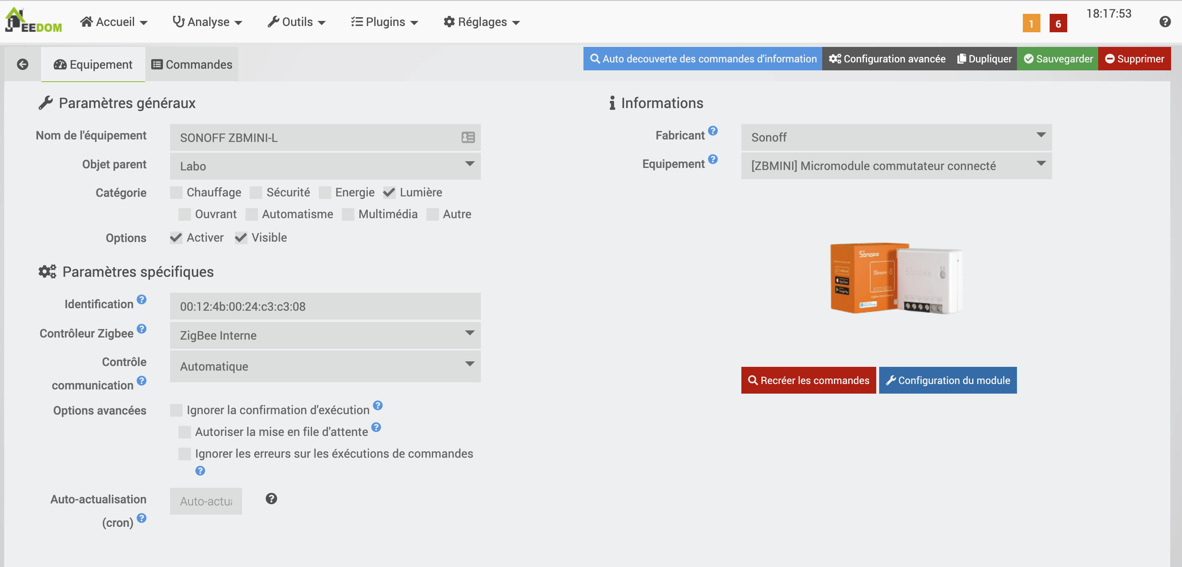Open the Contrôle communication dropdown showing Automatique
The height and width of the screenshot is (567, 1182).
pyautogui.click(x=325, y=366)
